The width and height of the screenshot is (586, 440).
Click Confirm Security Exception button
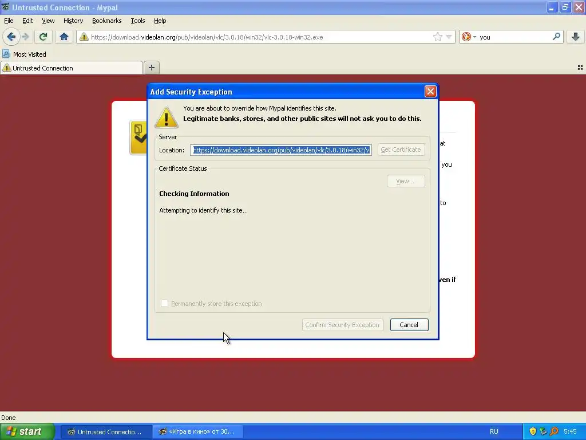click(342, 325)
